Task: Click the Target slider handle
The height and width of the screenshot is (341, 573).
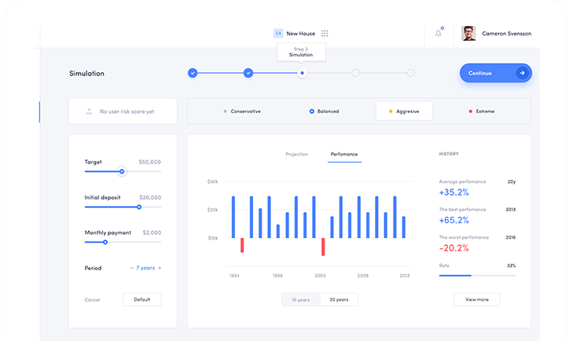Action: [x=122, y=171]
